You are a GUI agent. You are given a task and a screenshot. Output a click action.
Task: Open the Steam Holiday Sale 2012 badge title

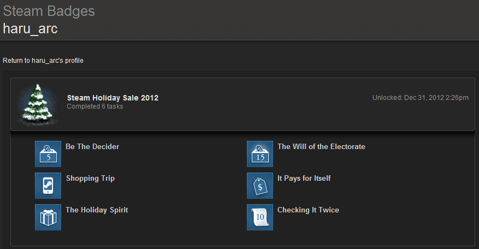(113, 98)
